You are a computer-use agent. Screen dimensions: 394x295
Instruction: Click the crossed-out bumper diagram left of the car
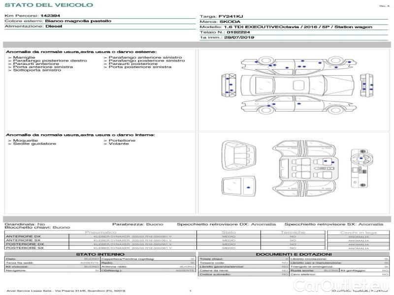229,85
